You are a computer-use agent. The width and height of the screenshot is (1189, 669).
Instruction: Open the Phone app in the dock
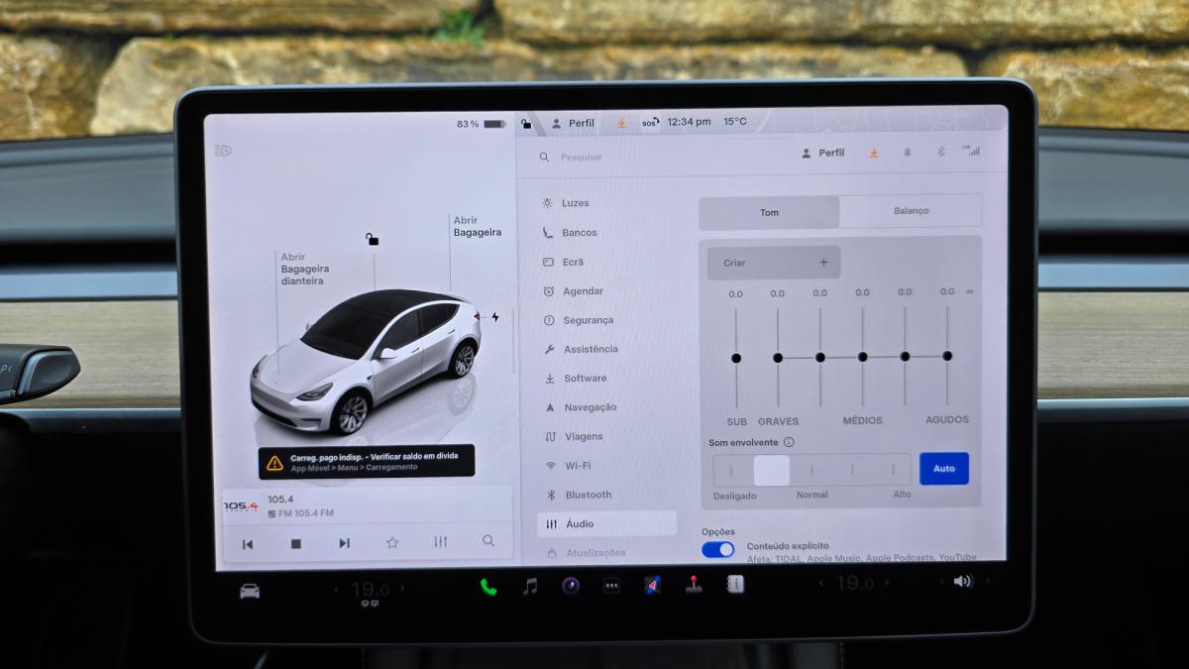(x=488, y=586)
